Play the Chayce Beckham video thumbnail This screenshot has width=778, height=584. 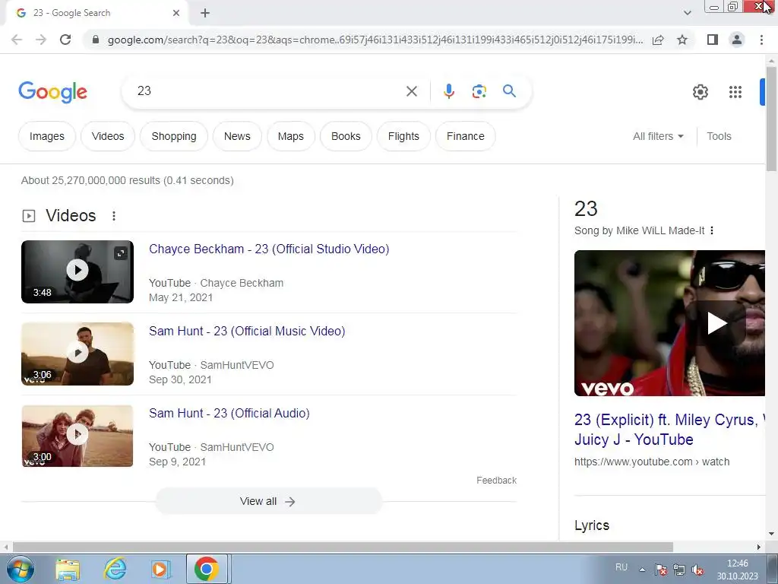point(77,271)
